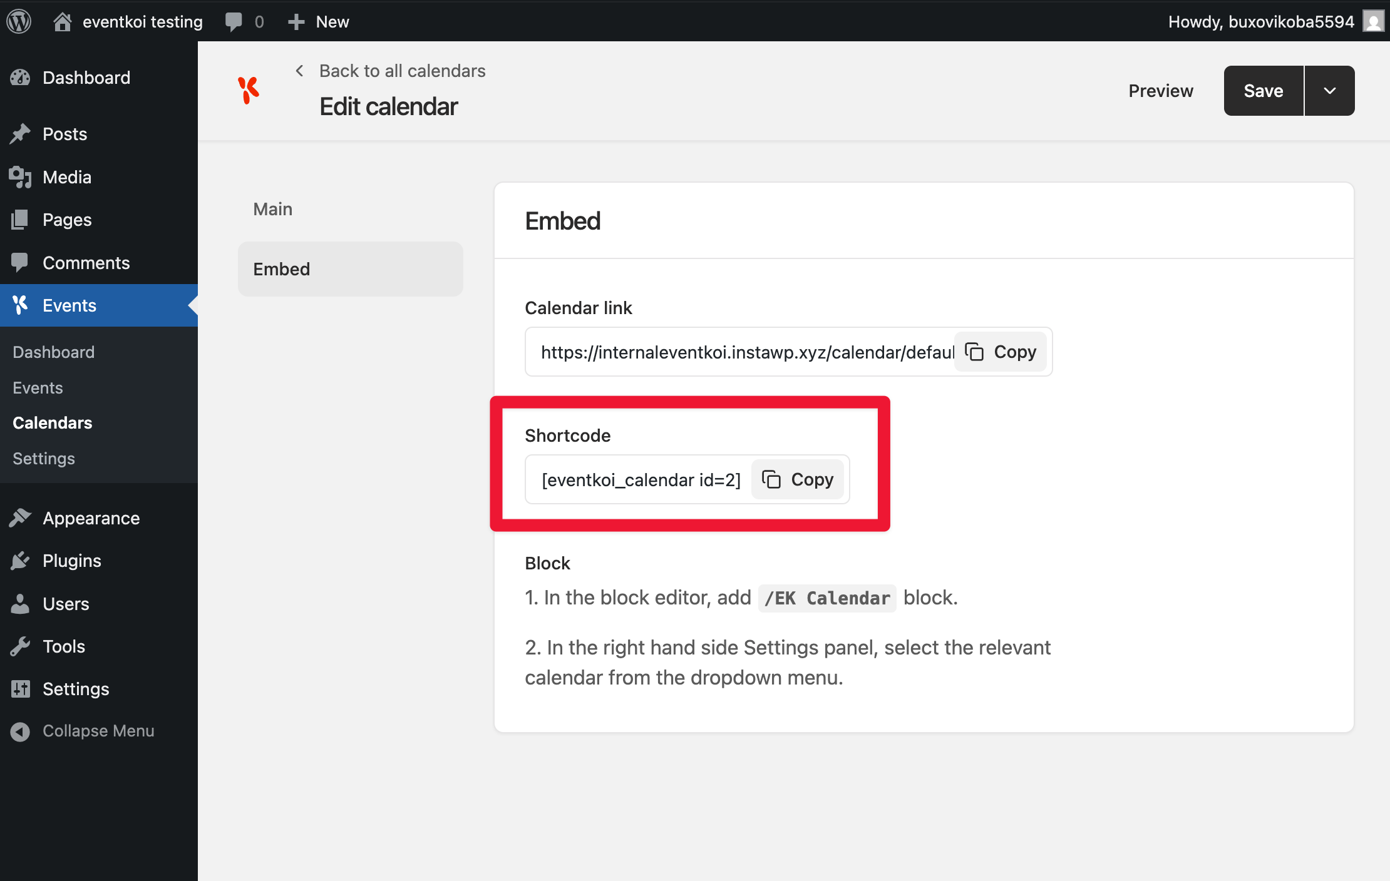
Task: Copy the calendar link
Action: point(1000,352)
